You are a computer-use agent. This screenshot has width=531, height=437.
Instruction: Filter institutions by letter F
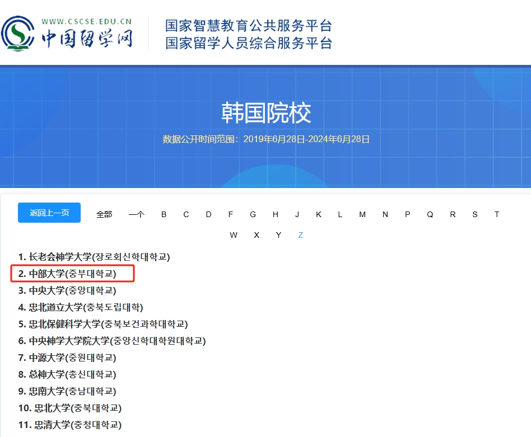pyautogui.click(x=231, y=214)
